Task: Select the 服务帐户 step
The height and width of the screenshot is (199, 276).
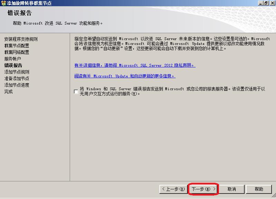Action: coord(12,59)
